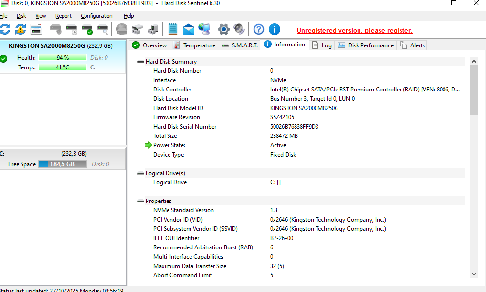Image resolution: width=486 pixels, height=292 pixels.
Task: Click the refresh icon with yellow warning
Action: coord(21,29)
